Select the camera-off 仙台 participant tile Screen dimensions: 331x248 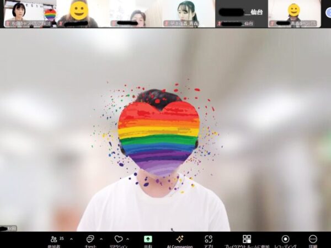click(x=241, y=13)
